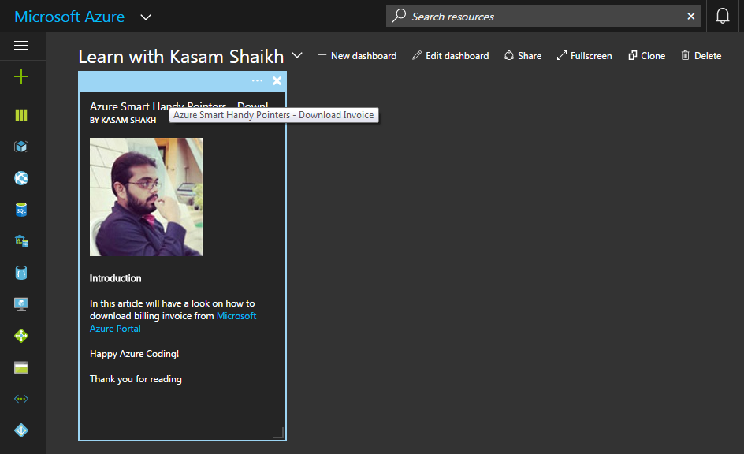Open App Services globe icon

point(21,178)
